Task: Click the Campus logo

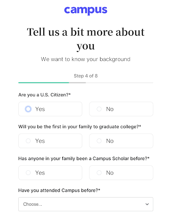Action: 86,11
